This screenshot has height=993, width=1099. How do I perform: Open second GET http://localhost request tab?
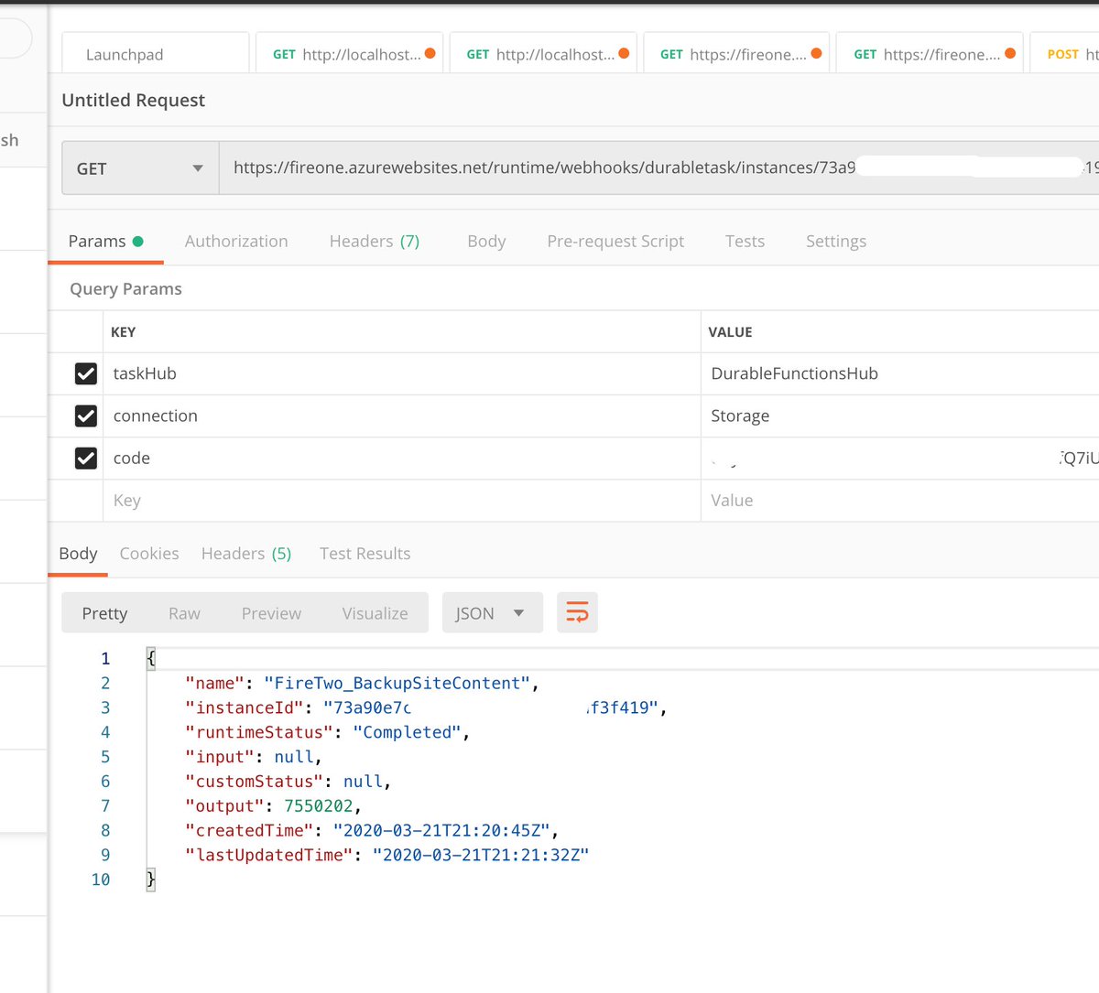[x=543, y=54]
